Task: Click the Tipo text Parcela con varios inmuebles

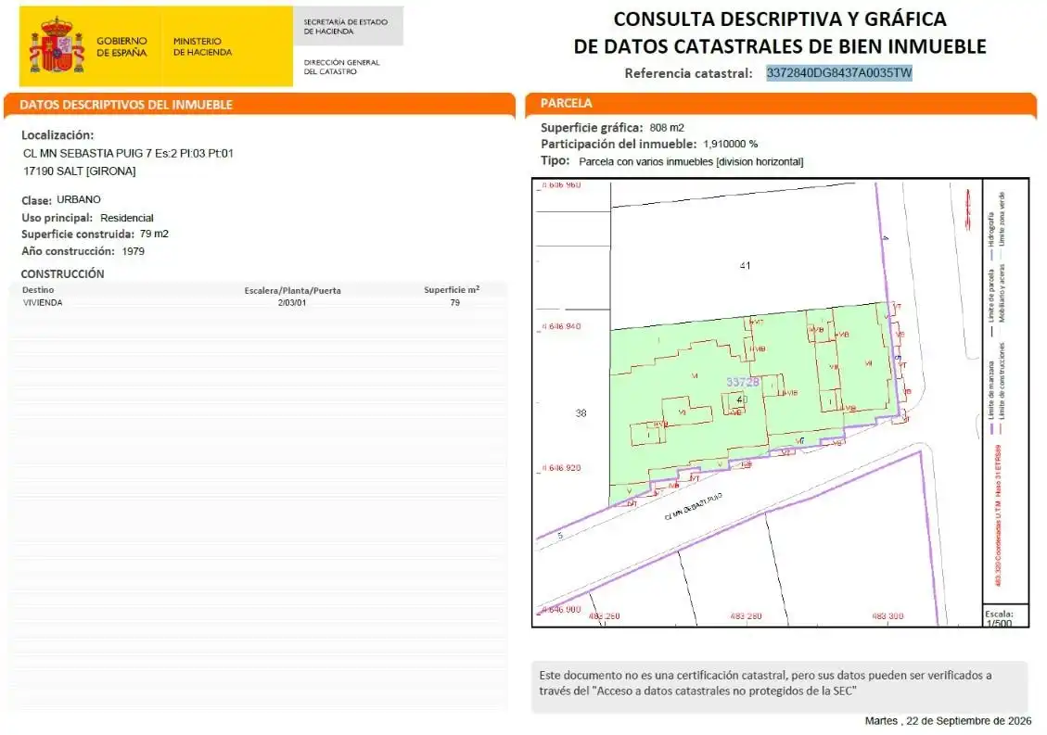Action: click(x=691, y=161)
